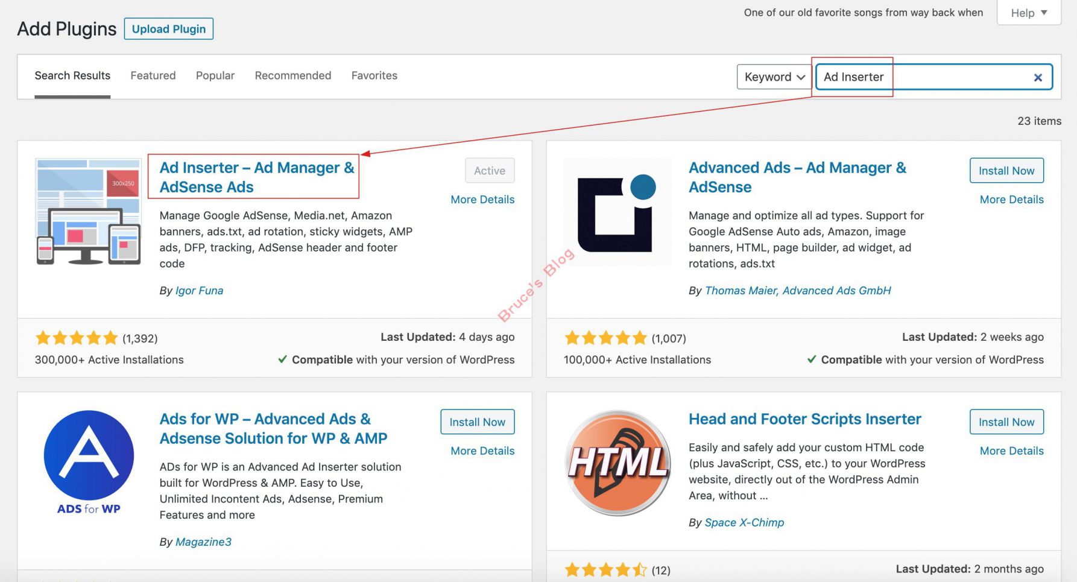Click the Upload Plugin button
Screen dimensions: 1077x582
tap(169, 29)
